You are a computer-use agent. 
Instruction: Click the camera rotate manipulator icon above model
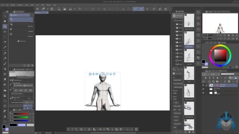point(90,74)
